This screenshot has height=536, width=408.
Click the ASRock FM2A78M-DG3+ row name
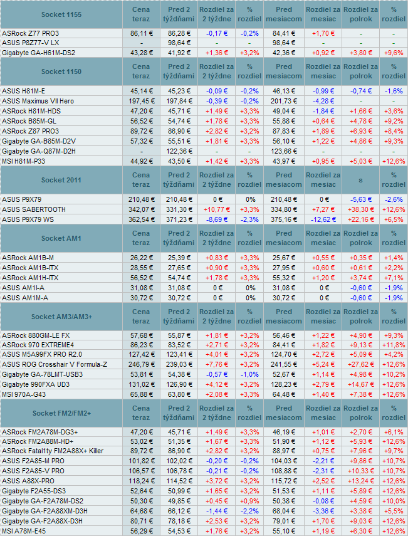tap(40, 432)
